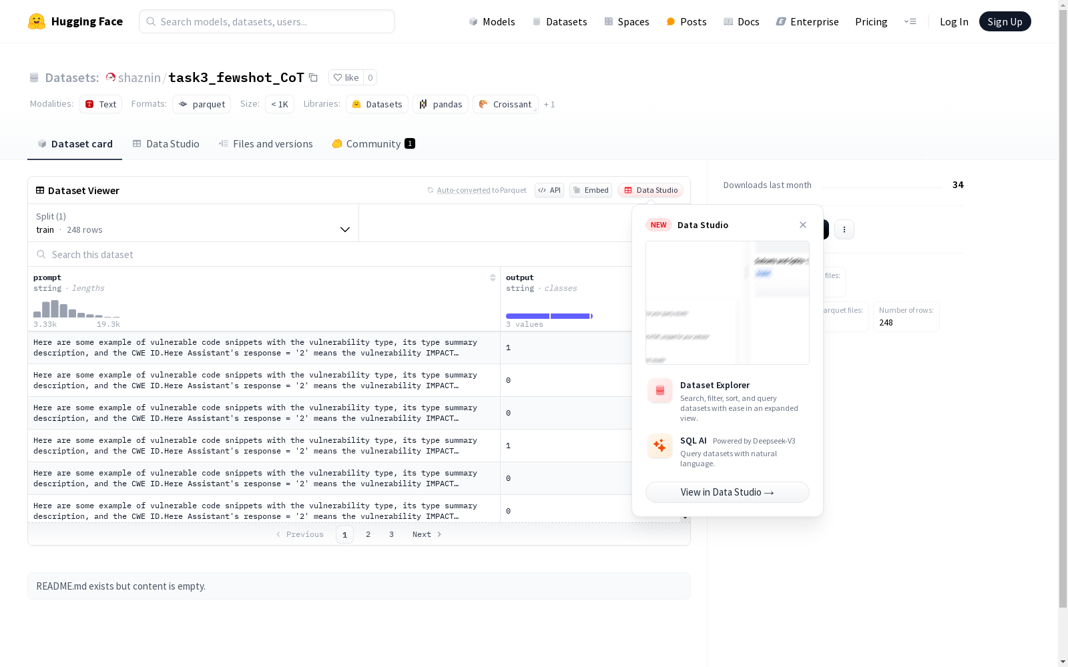Copy dataset name using the copy icon
Screen dimensions: 1068x667
coord(313,77)
